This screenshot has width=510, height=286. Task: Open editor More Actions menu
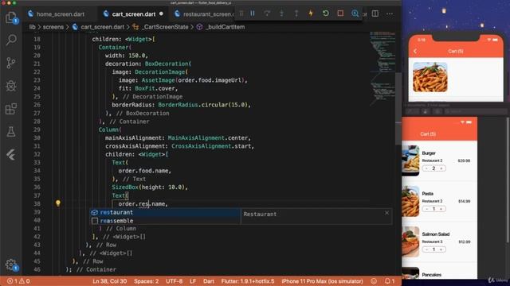pos(390,14)
